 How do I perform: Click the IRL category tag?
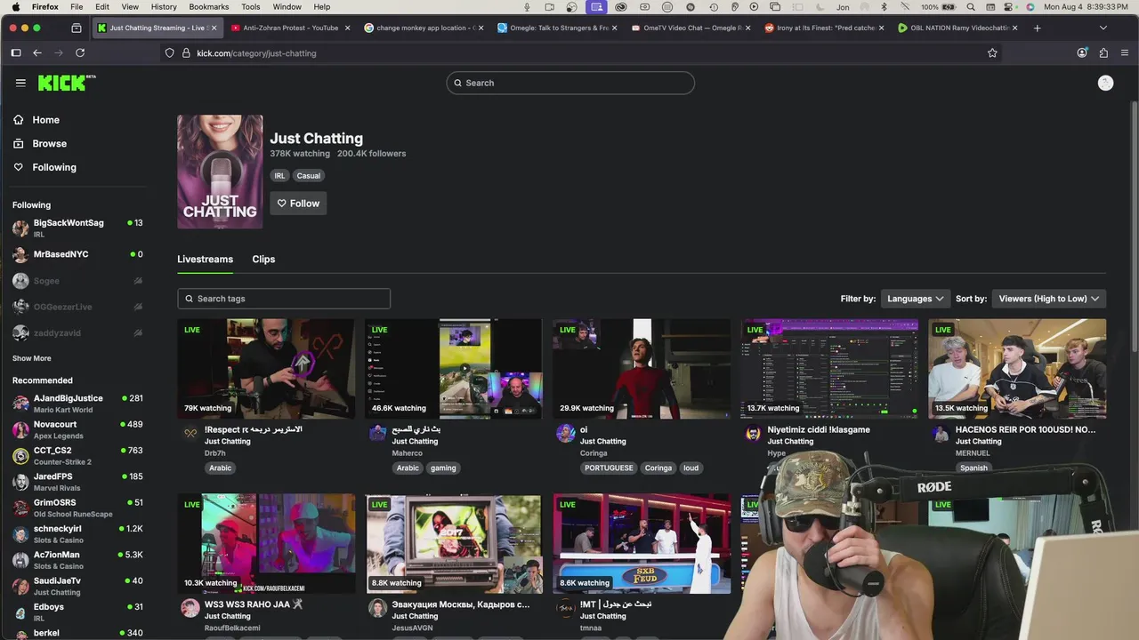pos(279,176)
